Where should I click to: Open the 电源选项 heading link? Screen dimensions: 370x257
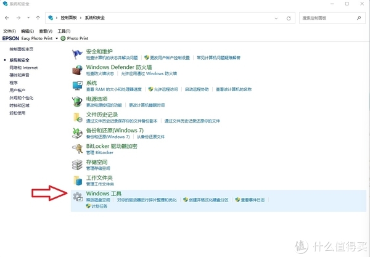click(97, 99)
